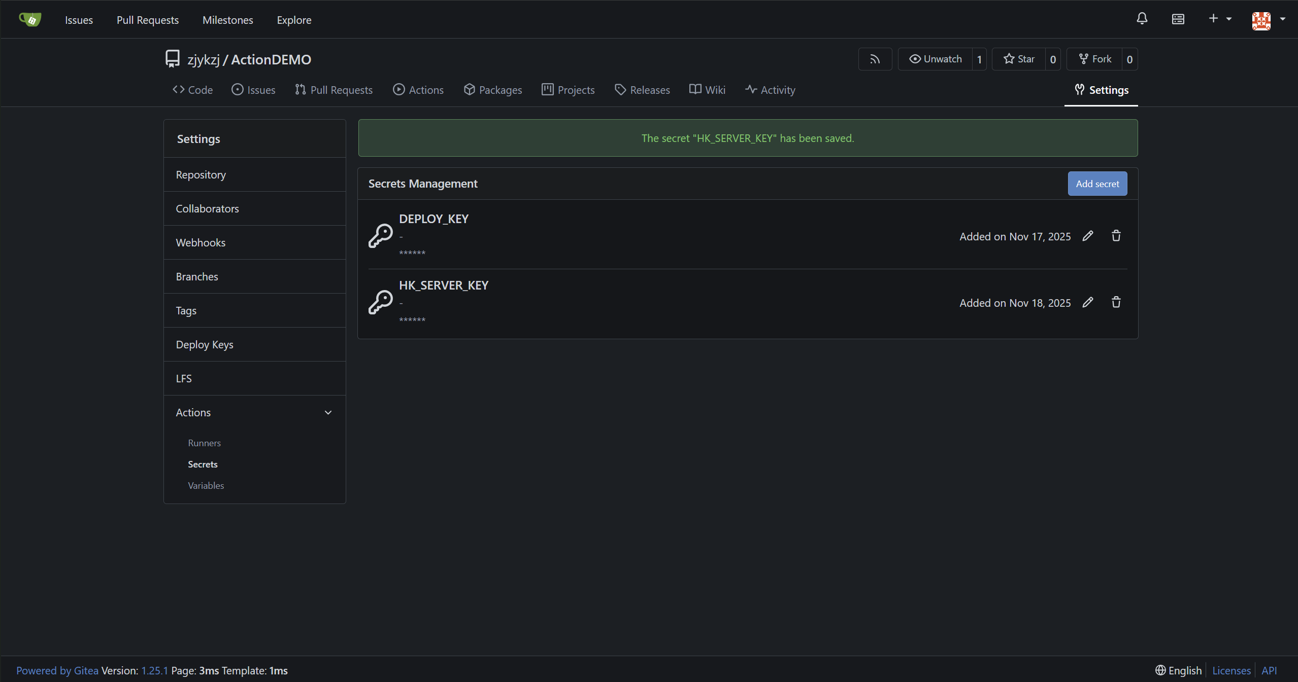1298x682 pixels.
Task: Edit the HK_SERVER_KEY secret with pencil icon
Action: [1087, 303]
